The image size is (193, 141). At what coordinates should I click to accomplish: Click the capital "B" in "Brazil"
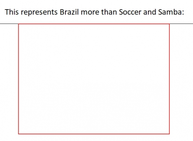[x=62, y=12]
